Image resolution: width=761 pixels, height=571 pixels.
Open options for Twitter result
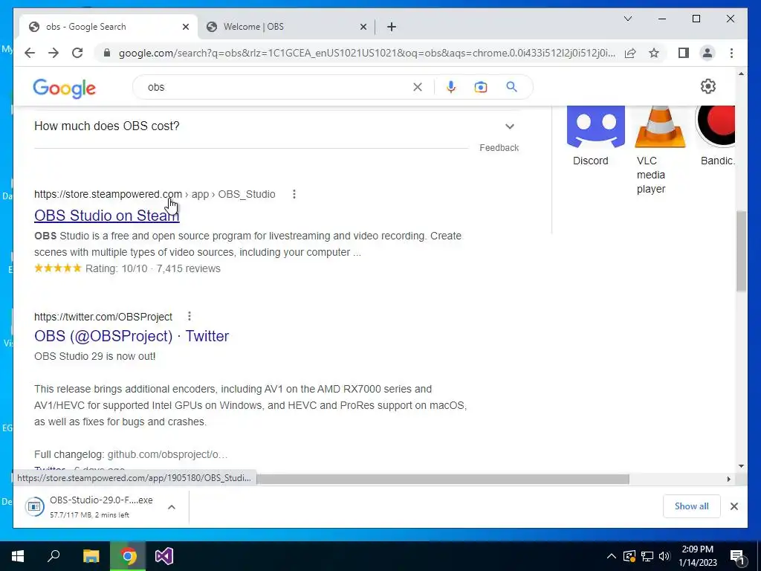190,317
